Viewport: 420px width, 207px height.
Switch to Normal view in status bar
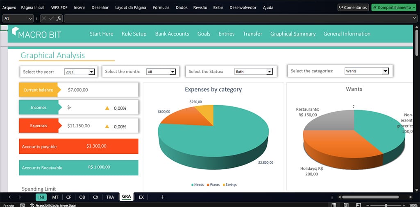point(334,205)
